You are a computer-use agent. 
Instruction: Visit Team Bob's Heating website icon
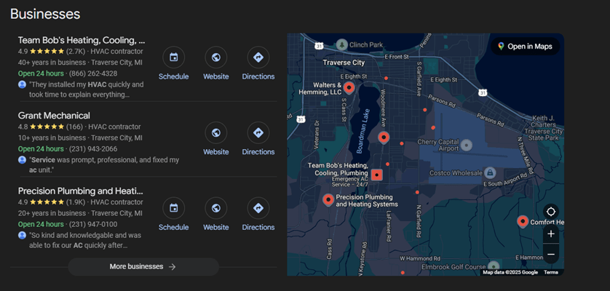(x=216, y=57)
